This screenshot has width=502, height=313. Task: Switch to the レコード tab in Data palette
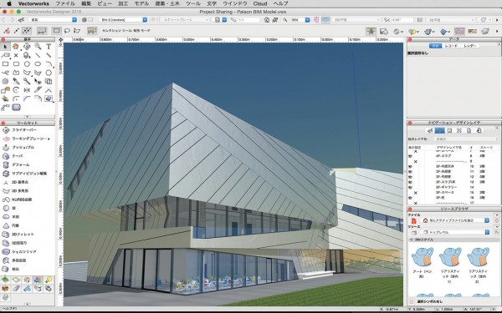[x=451, y=46]
